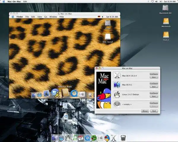Screen dimensions: 178x142
Task: Click host menu bar clock
Action: tap(170, 1)
